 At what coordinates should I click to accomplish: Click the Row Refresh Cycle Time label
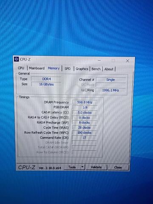(46, 133)
